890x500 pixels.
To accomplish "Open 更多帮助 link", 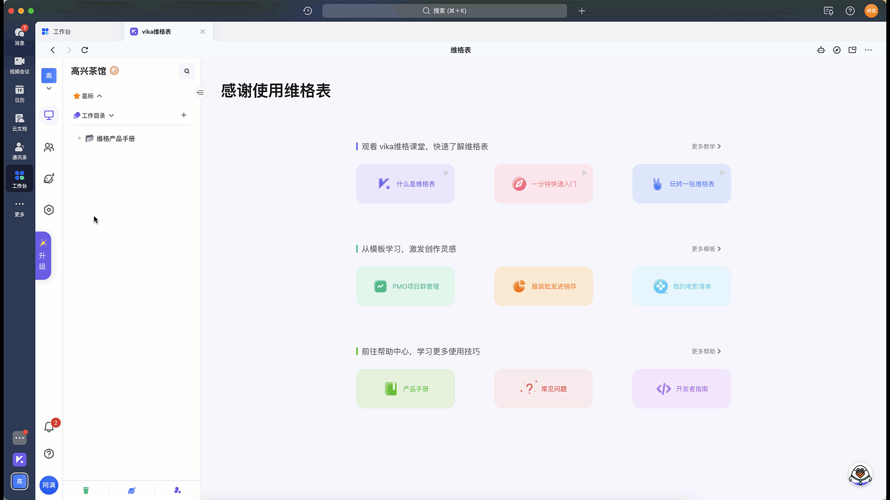I will tap(706, 351).
